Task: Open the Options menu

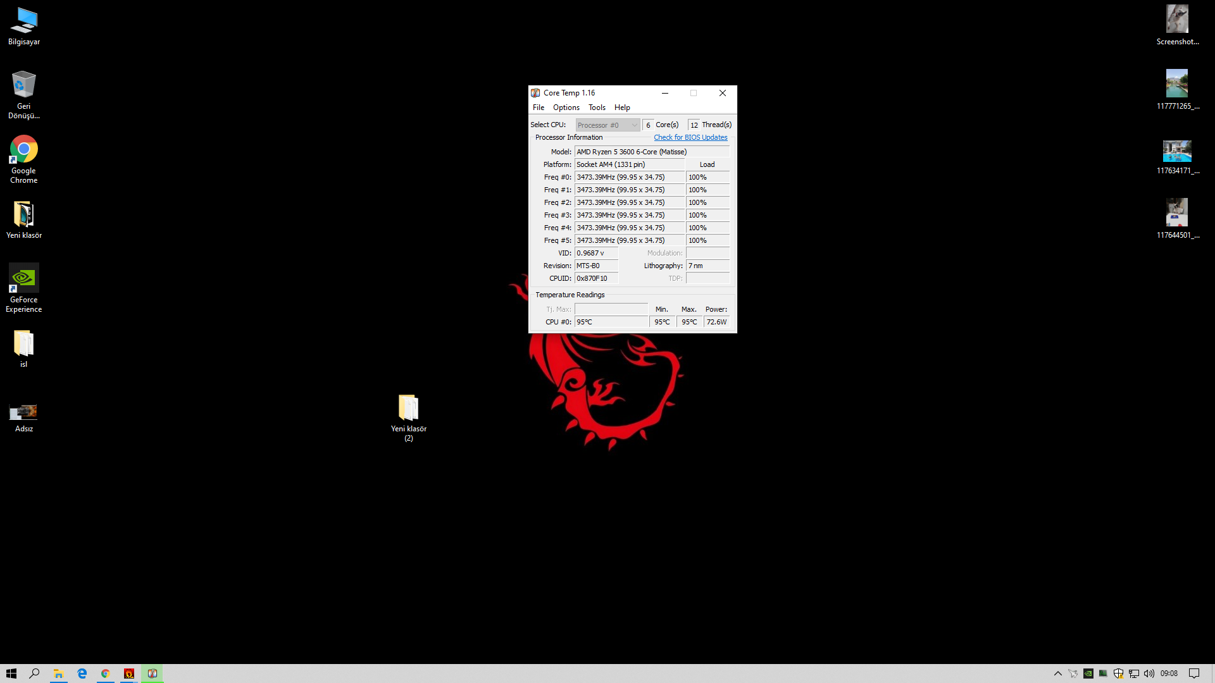Action: tap(566, 108)
